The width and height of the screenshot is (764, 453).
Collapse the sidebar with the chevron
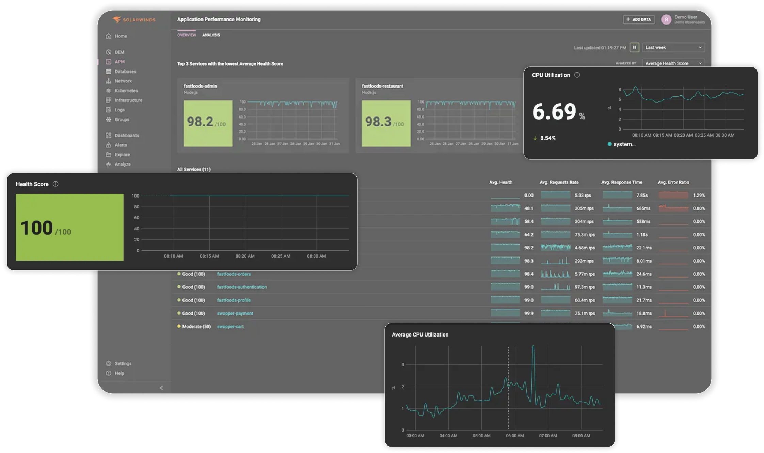[161, 388]
